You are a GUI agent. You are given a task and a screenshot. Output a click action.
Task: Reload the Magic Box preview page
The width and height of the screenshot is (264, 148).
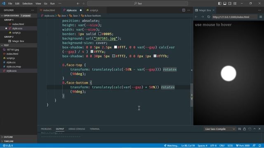209,17
